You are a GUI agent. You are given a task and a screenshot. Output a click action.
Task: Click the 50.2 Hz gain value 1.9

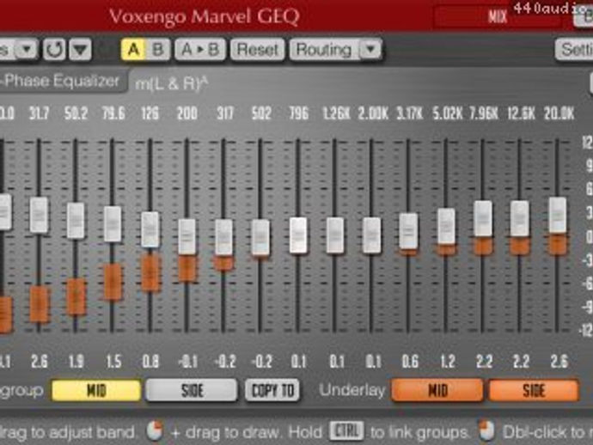point(76,362)
